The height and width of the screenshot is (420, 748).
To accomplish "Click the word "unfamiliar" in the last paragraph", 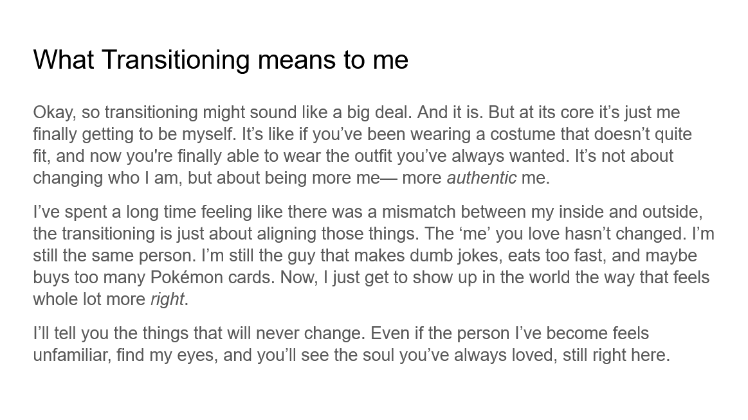I will tap(73, 355).
